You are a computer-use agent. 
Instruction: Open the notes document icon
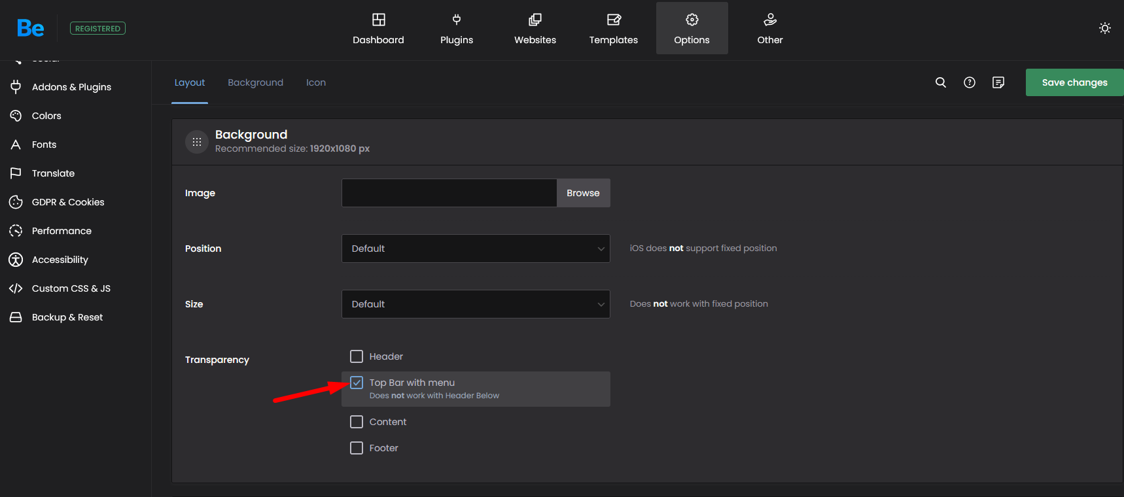click(x=998, y=82)
